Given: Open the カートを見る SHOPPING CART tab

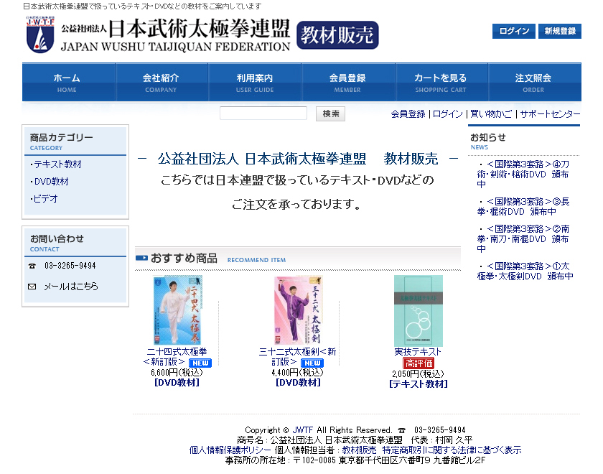Looking at the screenshot, I should [441, 83].
